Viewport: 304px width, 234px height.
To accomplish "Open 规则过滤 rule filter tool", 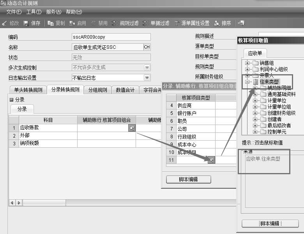I will coord(125,23).
